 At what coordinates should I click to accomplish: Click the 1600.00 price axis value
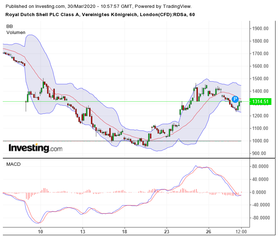[260, 66]
